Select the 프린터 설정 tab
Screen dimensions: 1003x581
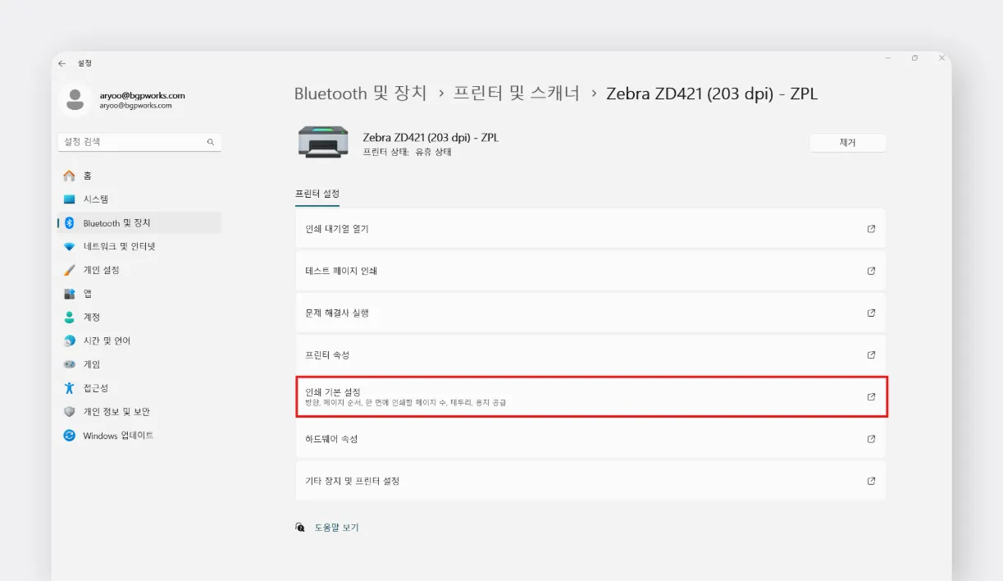317,194
